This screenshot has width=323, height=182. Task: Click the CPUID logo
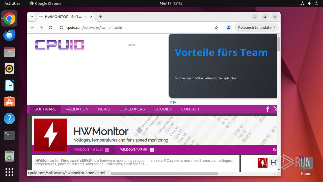coord(60,45)
